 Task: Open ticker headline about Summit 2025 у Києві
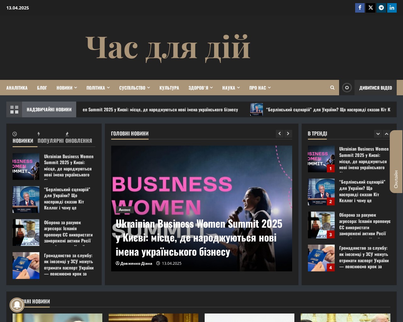(160, 109)
